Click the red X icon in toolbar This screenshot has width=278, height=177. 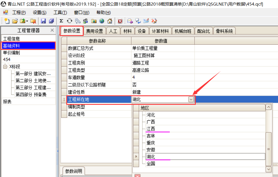pyautogui.click(x=120, y=21)
